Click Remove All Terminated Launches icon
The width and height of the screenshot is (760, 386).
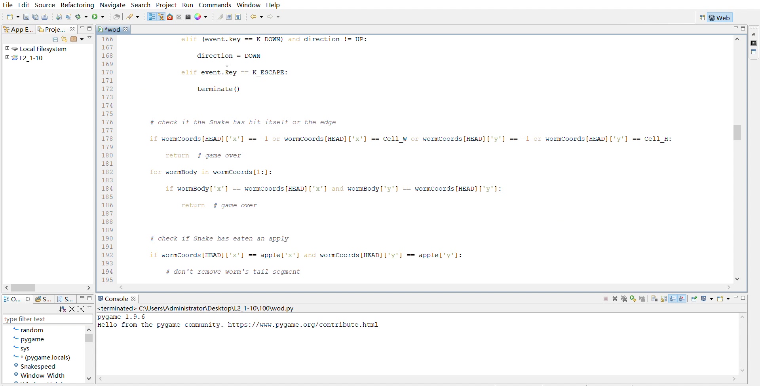click(625, 299)
